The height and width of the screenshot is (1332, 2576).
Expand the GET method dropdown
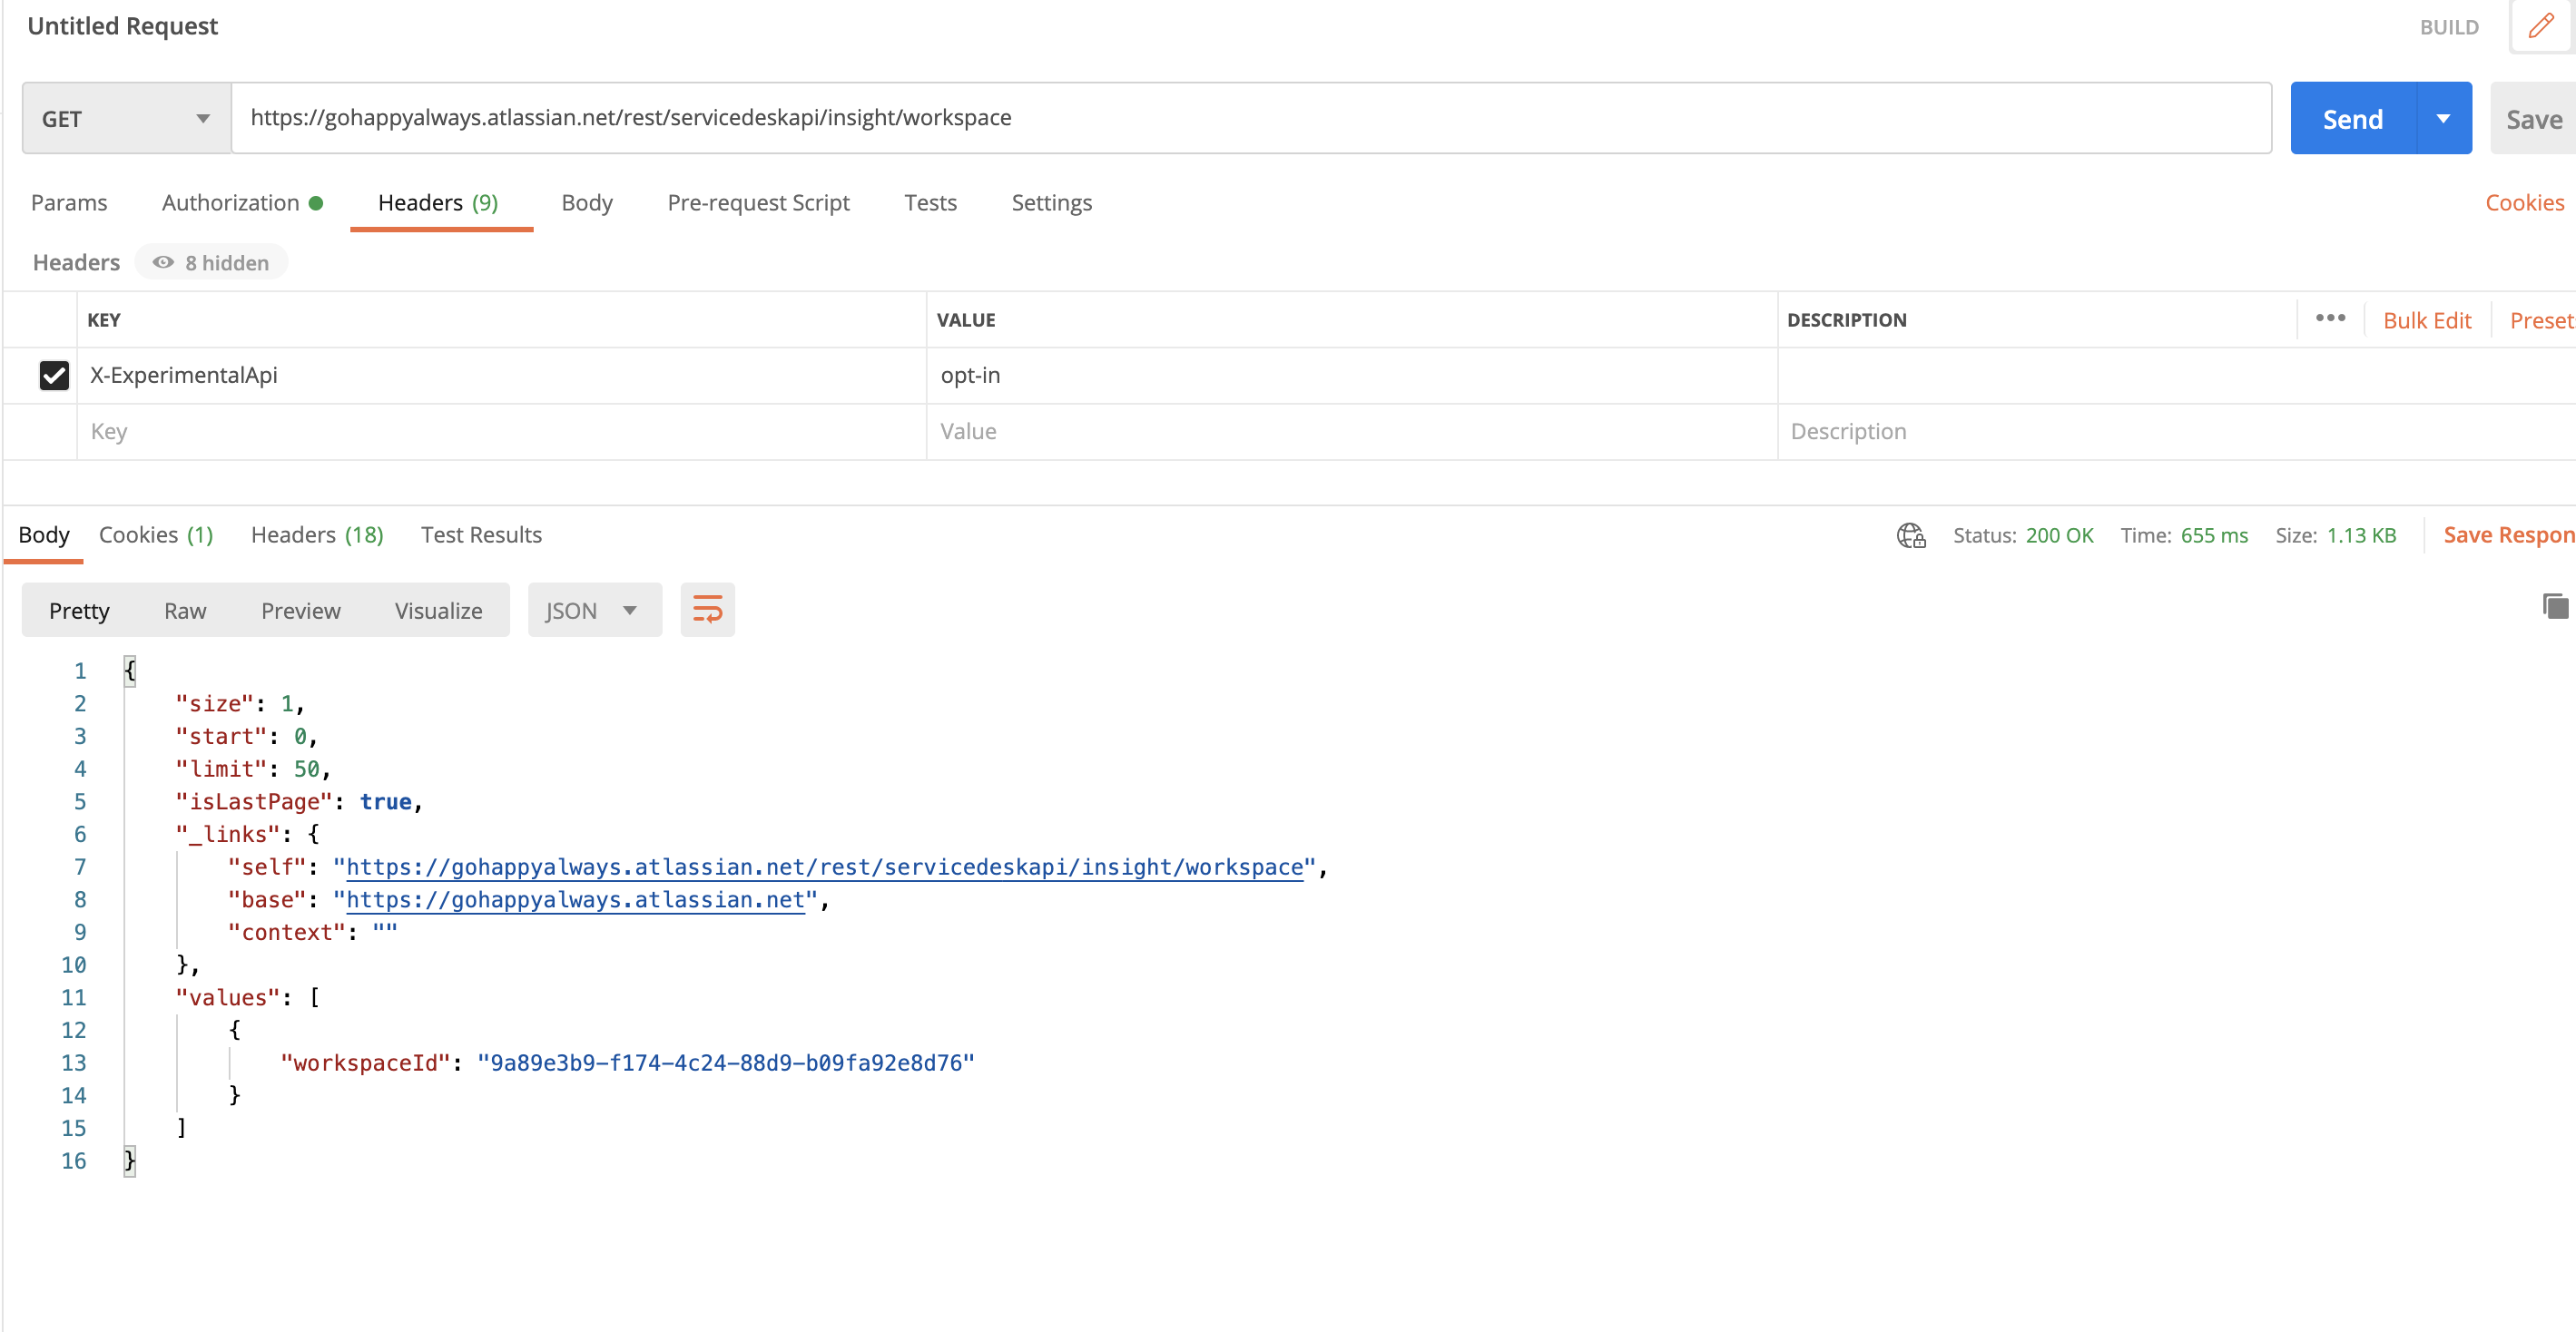[126, 118]
